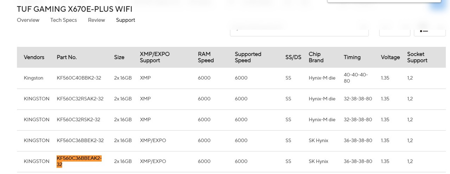The width and height of the screenshot is (450, 174).
Task: Click the list view icon button
Action: (430, 31)
